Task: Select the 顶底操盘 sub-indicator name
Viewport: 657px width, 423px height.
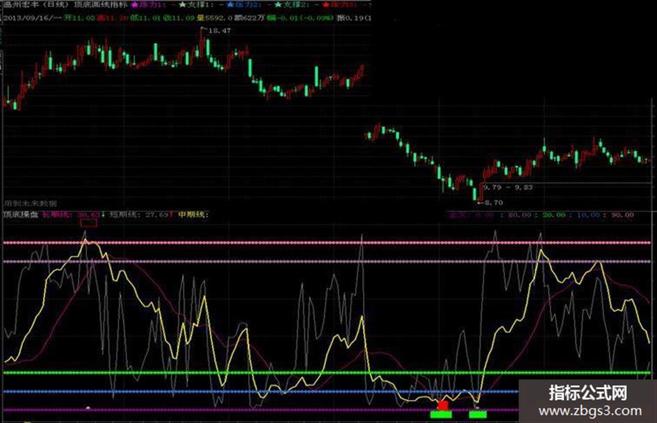Action: (x=21, y=215)
